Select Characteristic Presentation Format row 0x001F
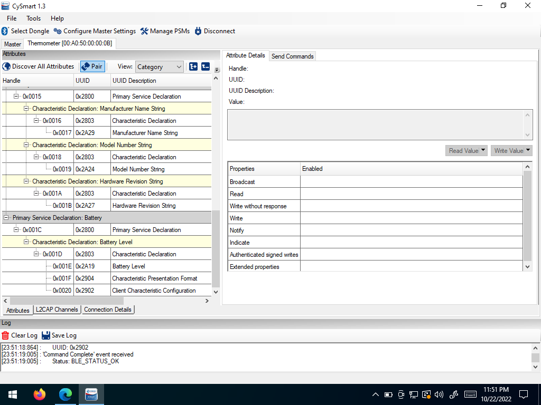541x405 pixels. pos(107,278)
